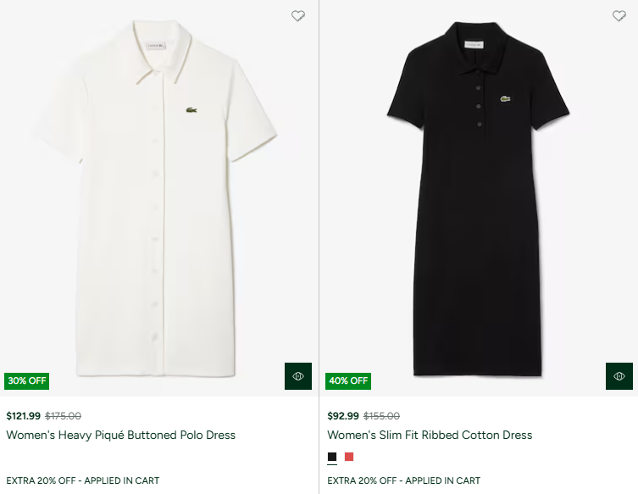The width and height of the screenshot is (638, 494).
Task: Open quick view for the Piqué Buttoned Polo Dress
Action: [x=298, y=376]
